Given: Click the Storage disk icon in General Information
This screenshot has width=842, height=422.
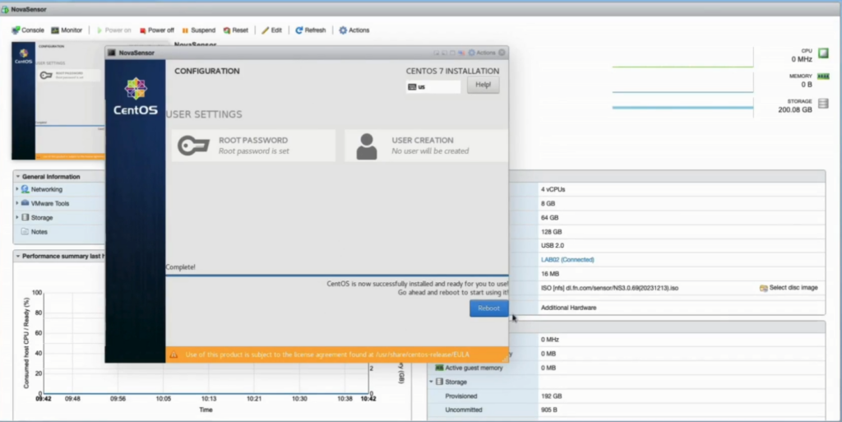Looking at the screenshot, I should tap(25, 217).
